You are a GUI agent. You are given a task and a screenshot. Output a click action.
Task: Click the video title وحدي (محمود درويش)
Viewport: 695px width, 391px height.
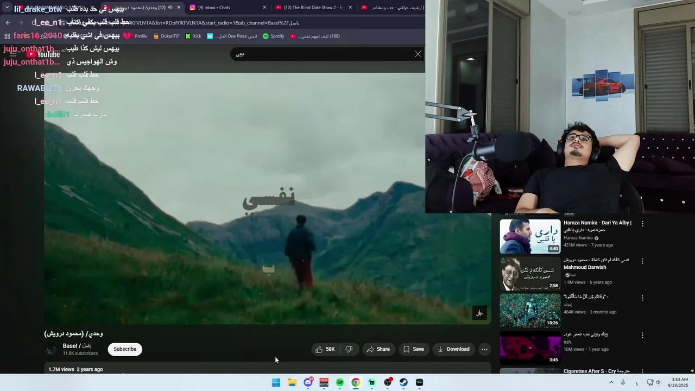point(74,333)
